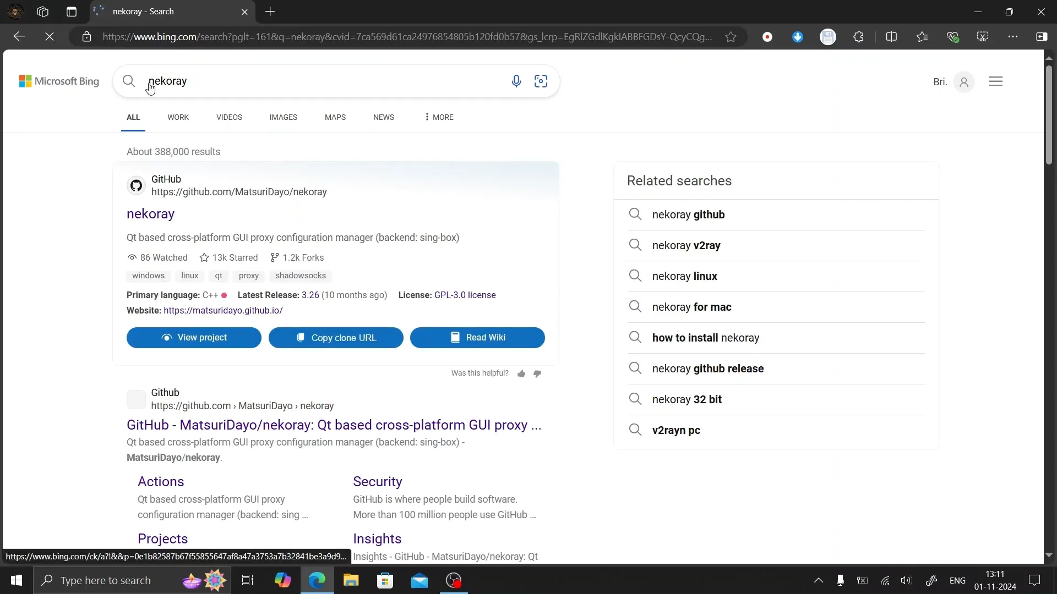Give a thumbs down on the GitHub result
The image size is (1057, 594).
[x=537, y=373]
